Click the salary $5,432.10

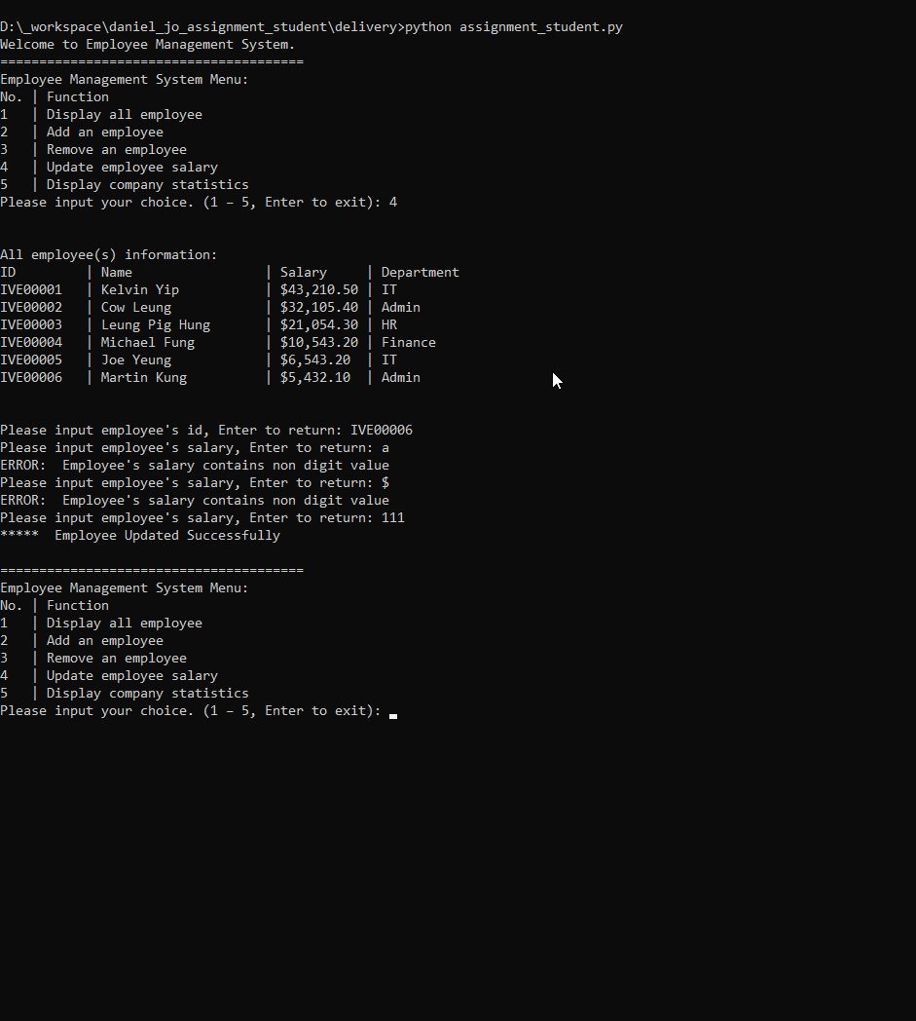315,377
